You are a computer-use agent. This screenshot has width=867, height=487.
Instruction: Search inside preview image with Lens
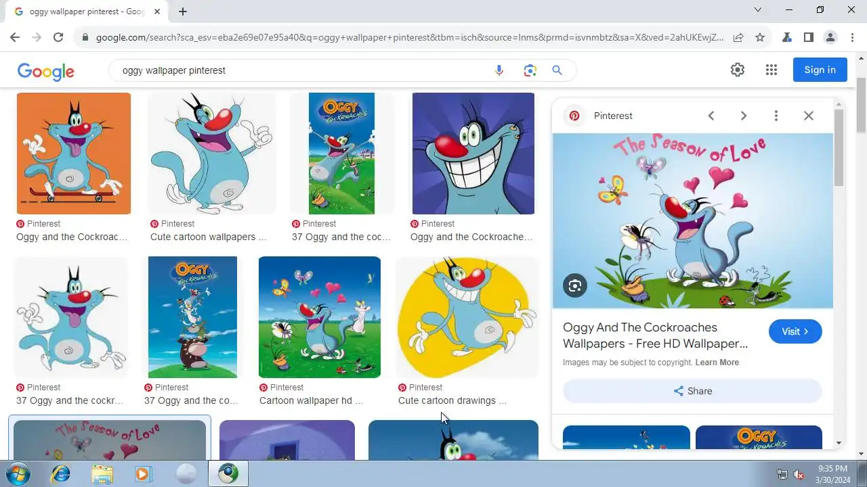[x=575, y=285]
